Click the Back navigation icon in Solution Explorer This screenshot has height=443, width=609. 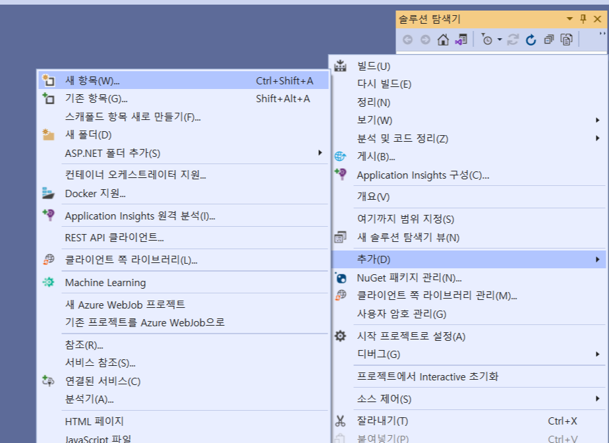(407, 40)
